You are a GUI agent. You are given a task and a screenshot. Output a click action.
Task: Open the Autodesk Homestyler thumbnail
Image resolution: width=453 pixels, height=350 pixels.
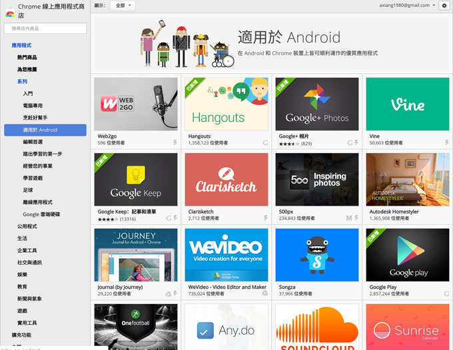pos(407,180)
